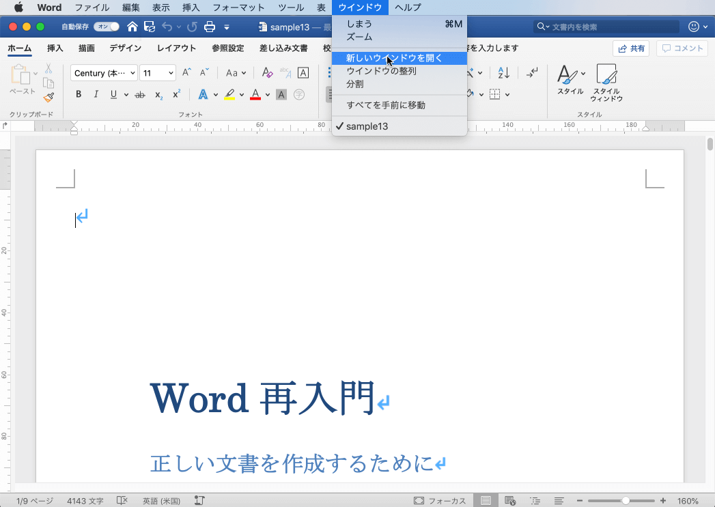Expand text effects dropdown arrow
Screen dimensions: 715x507
click(216, 95)
